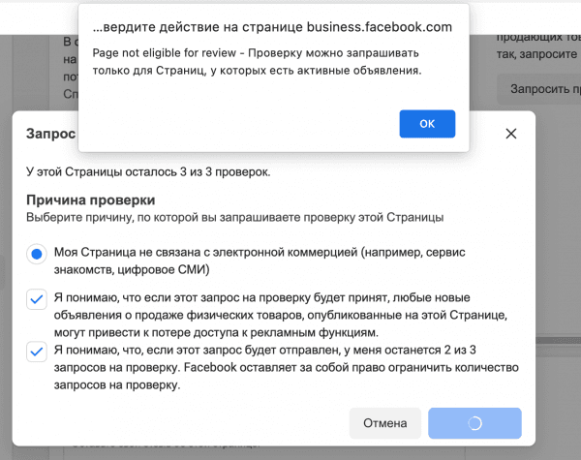Click the Причина проверки heading
This screenshot has height=460, width=581.
click(x=91, y=200)
